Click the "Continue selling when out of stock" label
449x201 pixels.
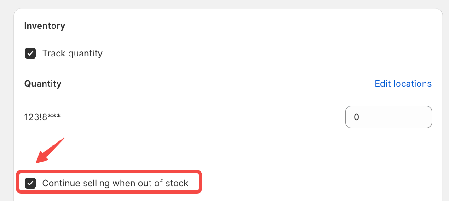coord(115,184)
